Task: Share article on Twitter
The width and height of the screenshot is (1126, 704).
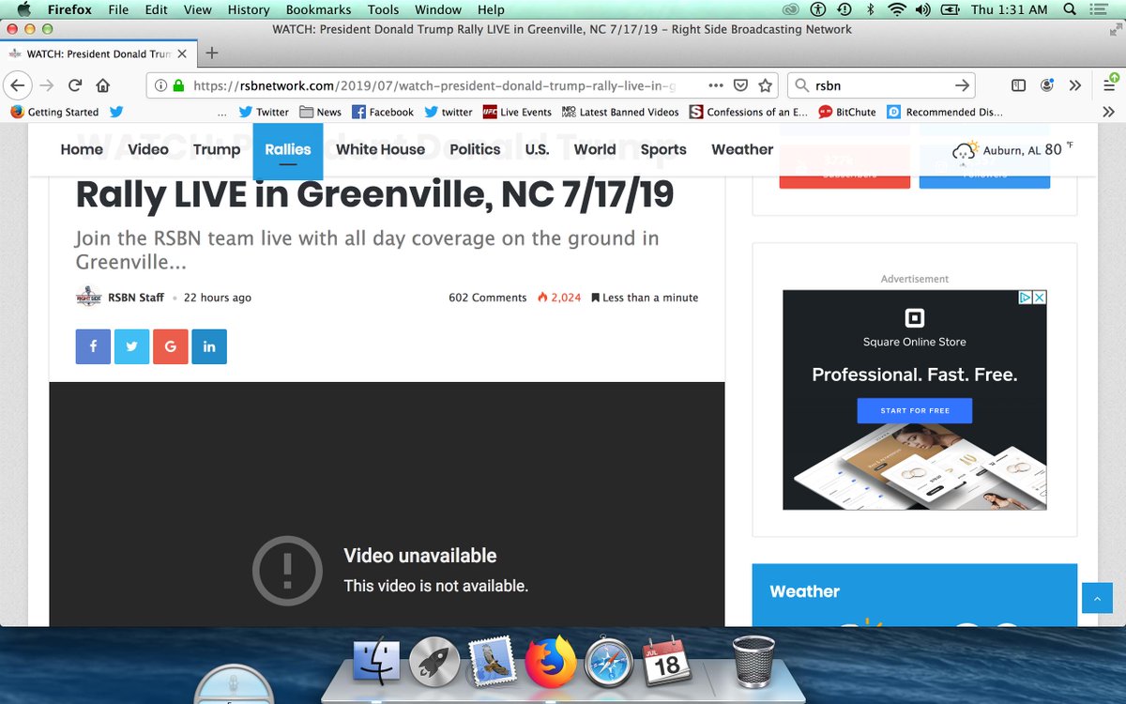Action: coord(131,346)
